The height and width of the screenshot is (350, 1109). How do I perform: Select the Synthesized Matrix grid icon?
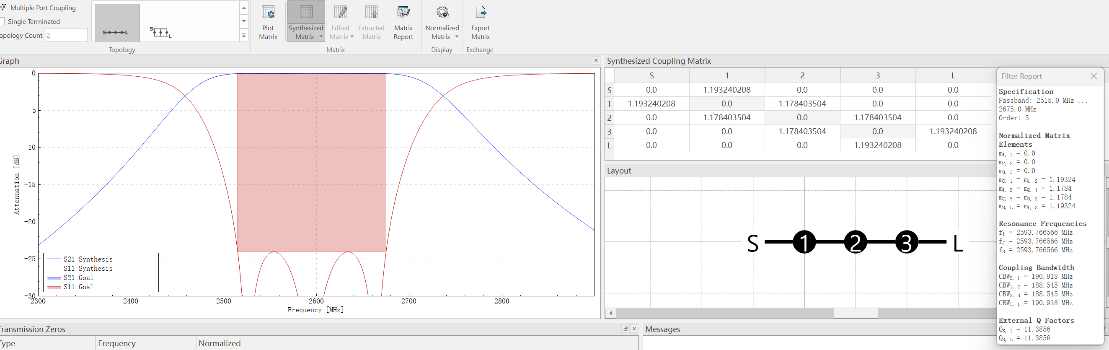click(x=306, y=12)
